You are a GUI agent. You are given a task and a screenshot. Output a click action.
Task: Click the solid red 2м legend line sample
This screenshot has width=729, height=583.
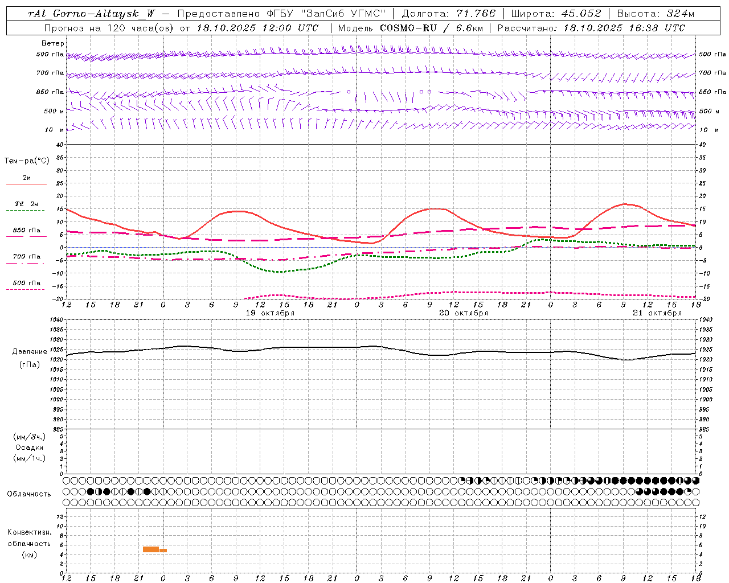26,184
